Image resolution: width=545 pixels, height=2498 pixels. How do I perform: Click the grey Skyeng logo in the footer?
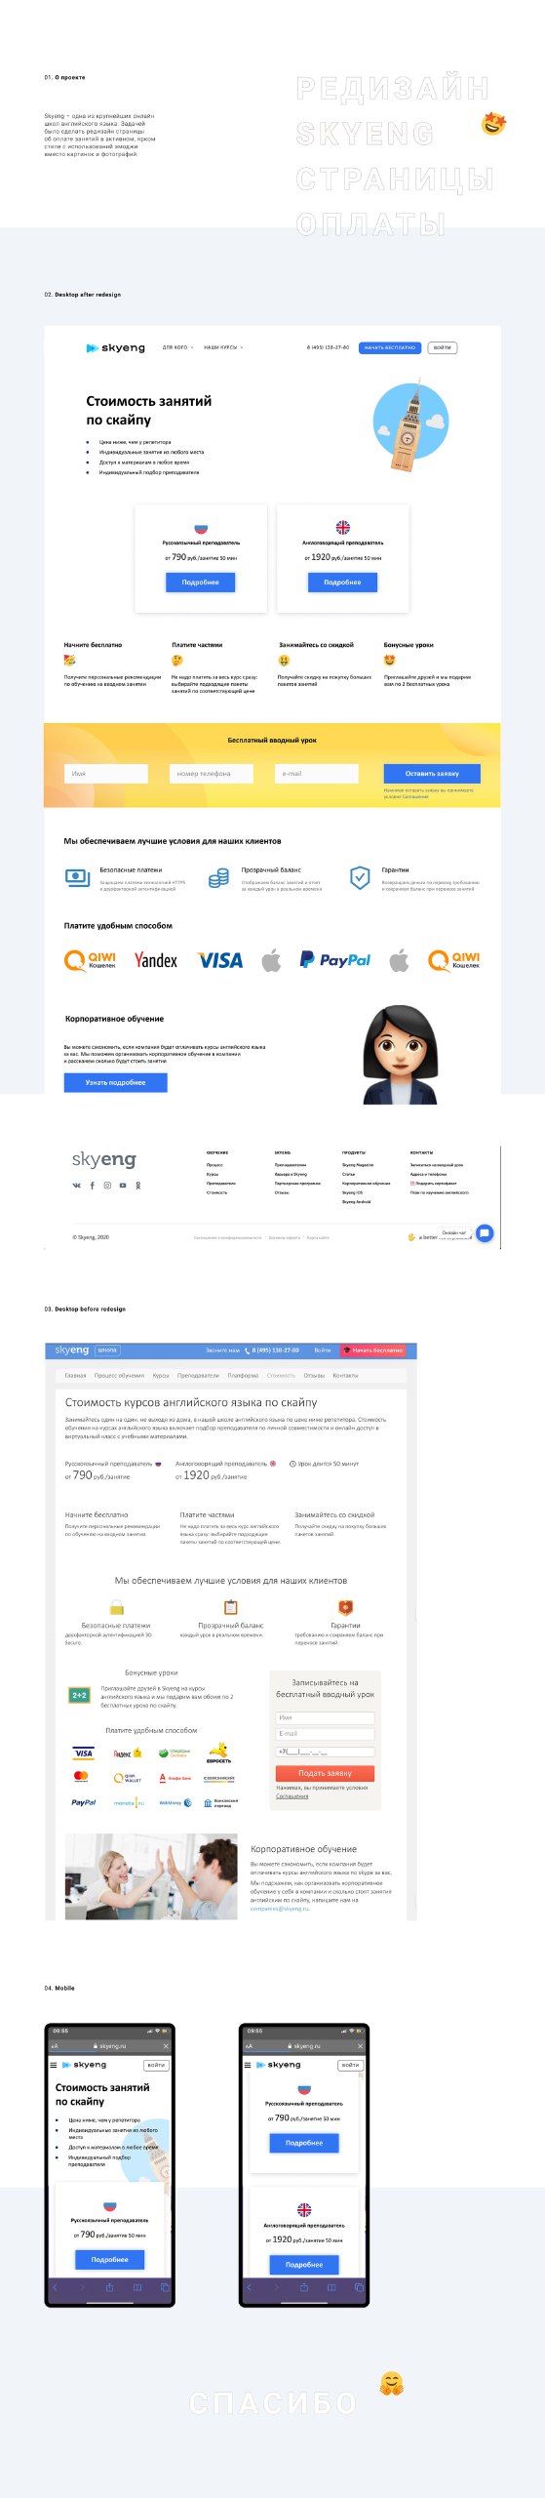[104, 1159]
